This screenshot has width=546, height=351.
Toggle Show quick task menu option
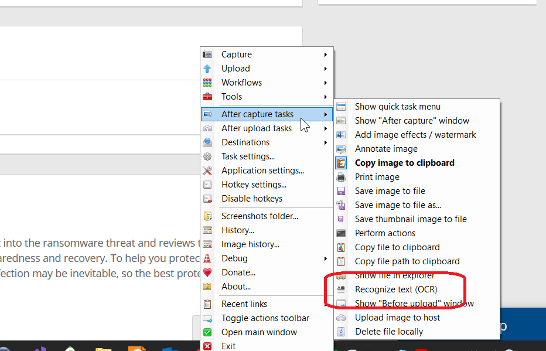point(417,107)
